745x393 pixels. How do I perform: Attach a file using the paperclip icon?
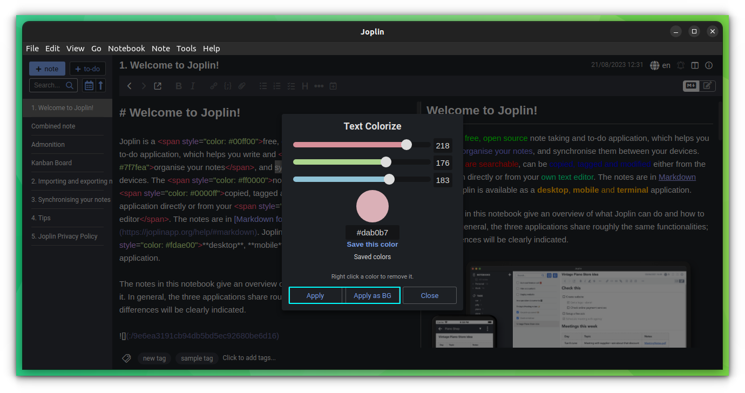coord(241,86)
